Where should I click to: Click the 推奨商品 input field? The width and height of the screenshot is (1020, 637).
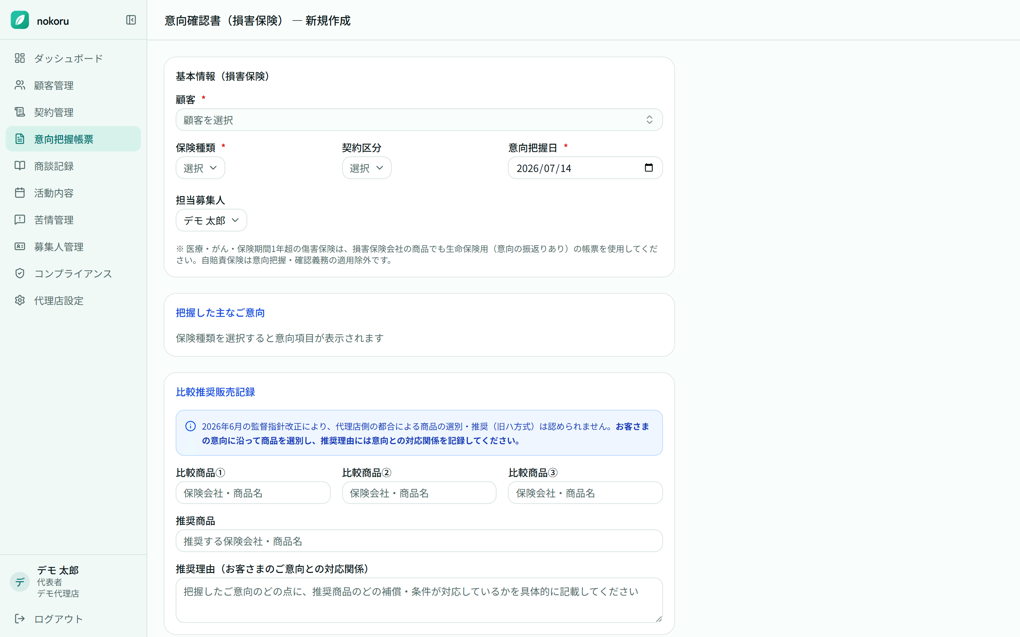[x=419, y=541]
